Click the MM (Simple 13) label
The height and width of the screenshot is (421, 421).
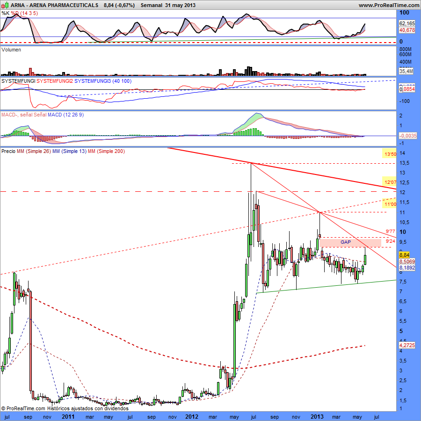click(x=69, y=151)
